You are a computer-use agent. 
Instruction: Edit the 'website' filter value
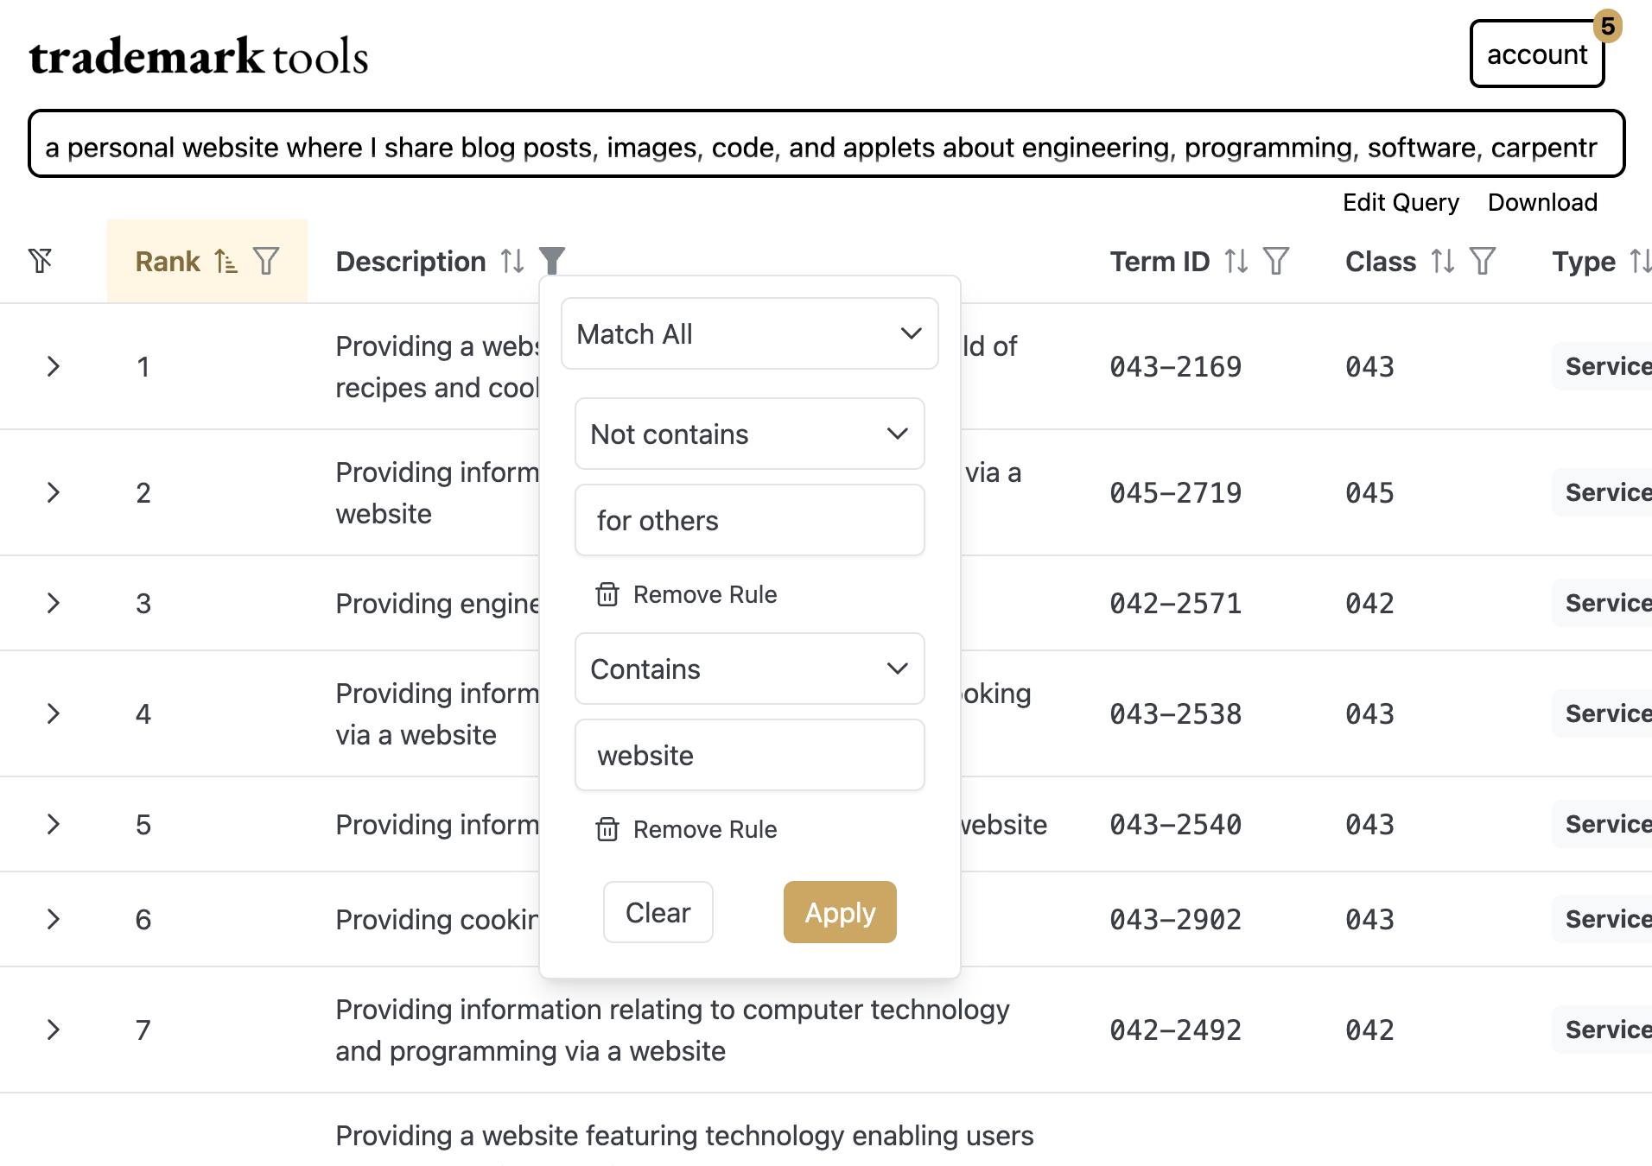(750, 755)
